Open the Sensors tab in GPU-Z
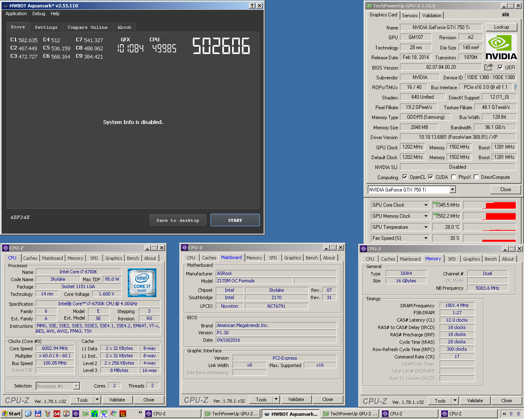Screen dimensions: 524x419 (x=410, y=16)
